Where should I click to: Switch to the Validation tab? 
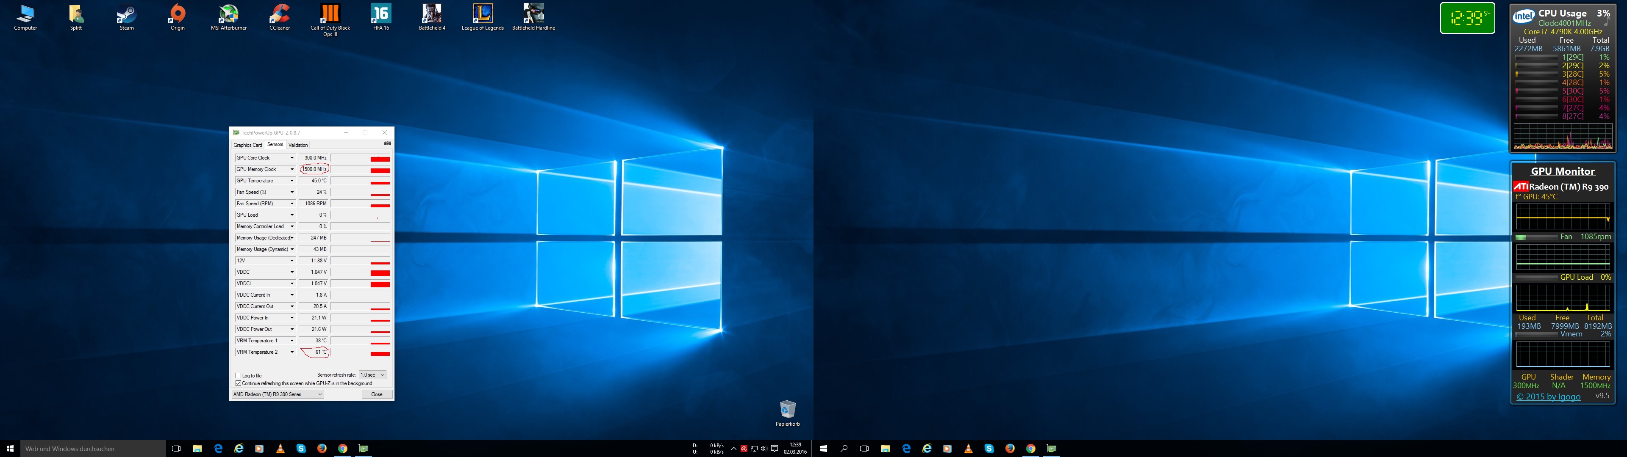click(298, 145)
